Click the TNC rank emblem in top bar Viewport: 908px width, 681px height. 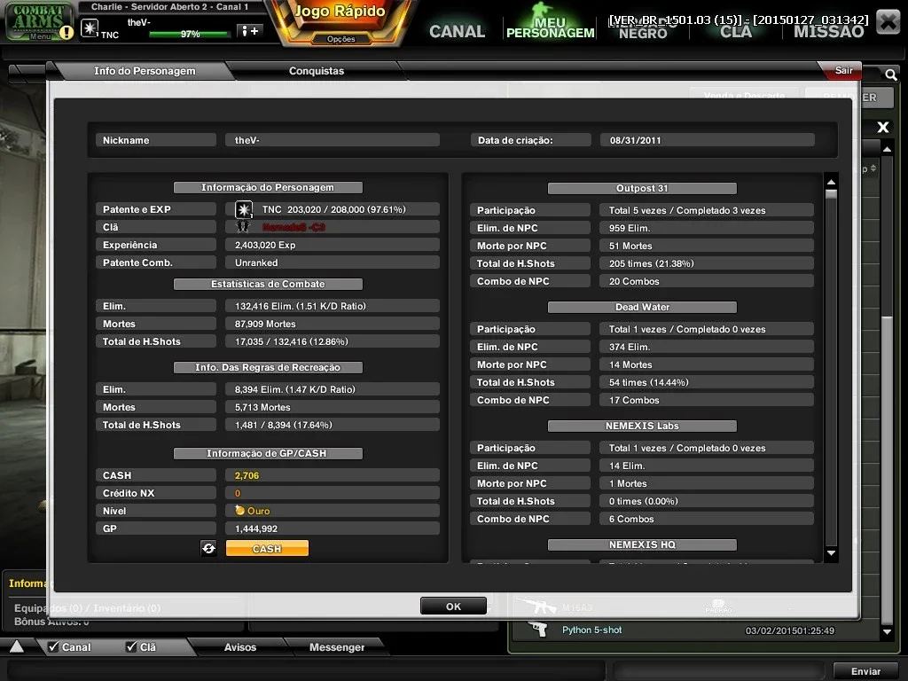point(90,27)
